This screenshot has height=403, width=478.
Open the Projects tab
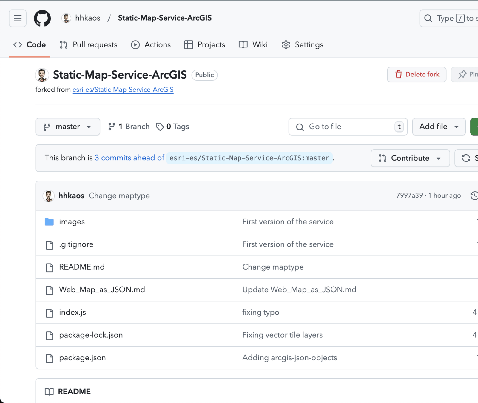[205, 45]
